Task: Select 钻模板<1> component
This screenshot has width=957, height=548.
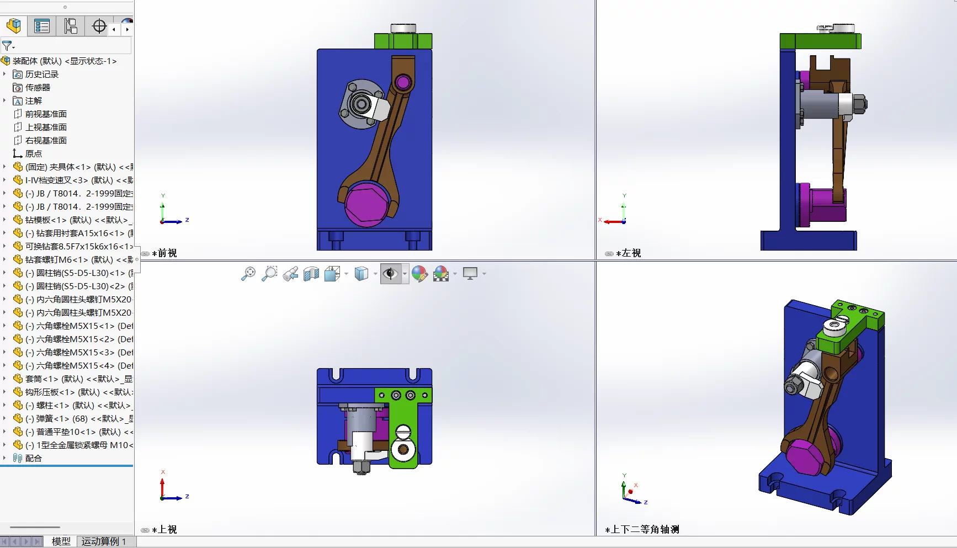Action: tap(73, 220)
